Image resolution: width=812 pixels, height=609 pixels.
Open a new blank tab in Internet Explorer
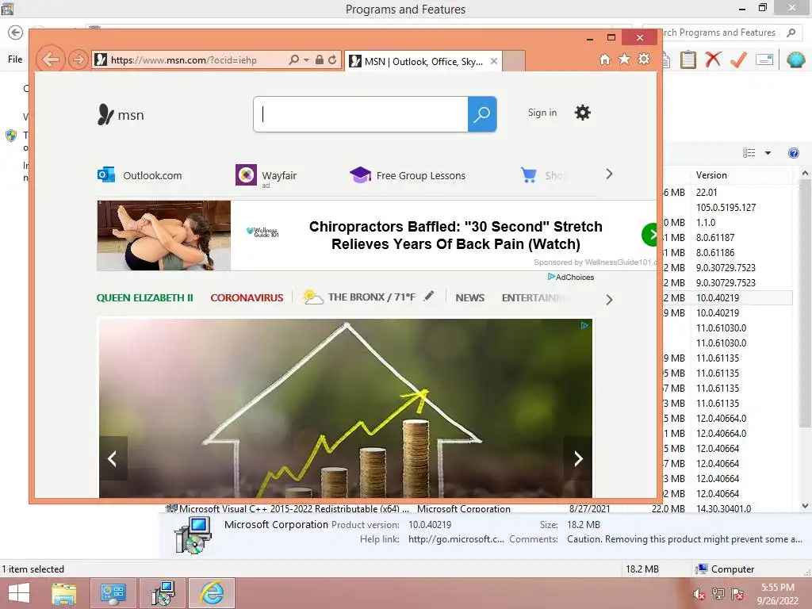point(514,61)
